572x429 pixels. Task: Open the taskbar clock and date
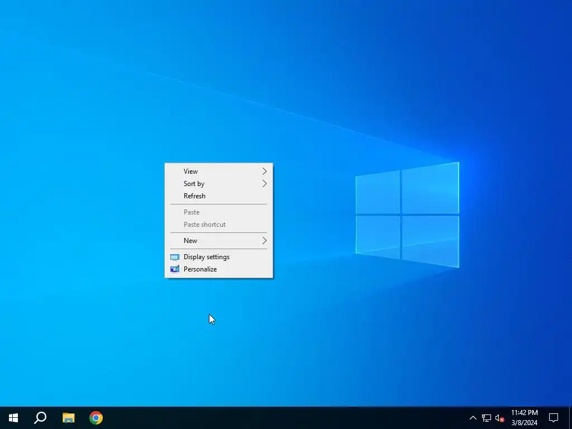click(524, 418)
